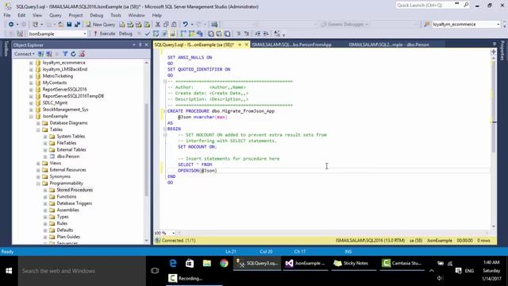Screen dimensions: 508x286
Task: Click the Debug button in the toolbar
Action: coord(125,33)
